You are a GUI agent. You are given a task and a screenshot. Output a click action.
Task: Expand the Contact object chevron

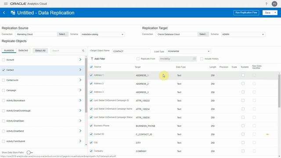click(80, 70)
